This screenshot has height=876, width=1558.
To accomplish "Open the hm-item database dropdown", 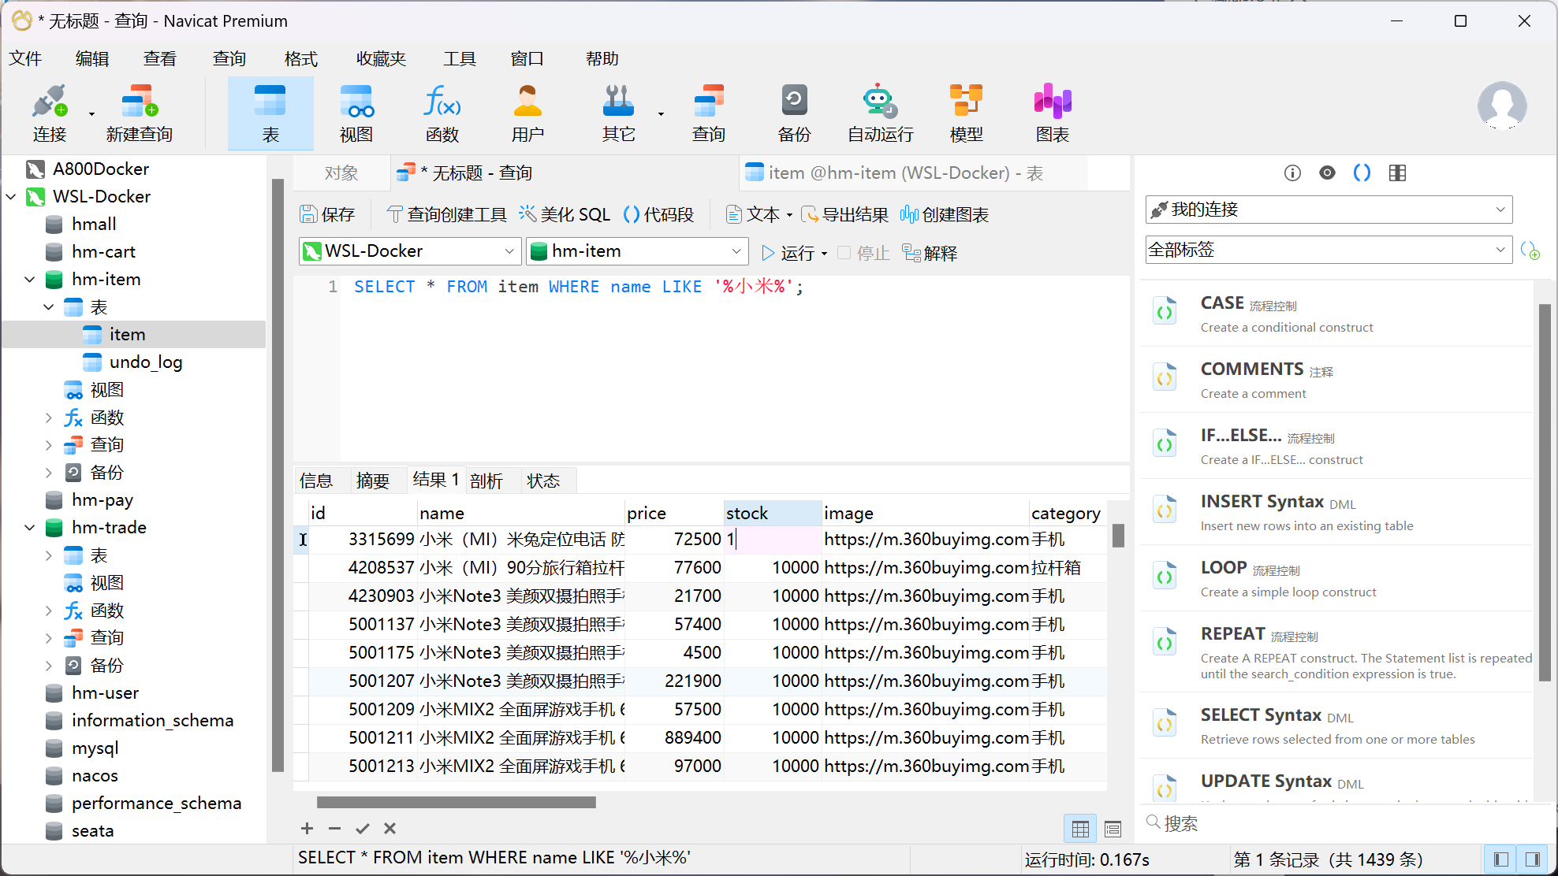I will click(x=637, y=251).
